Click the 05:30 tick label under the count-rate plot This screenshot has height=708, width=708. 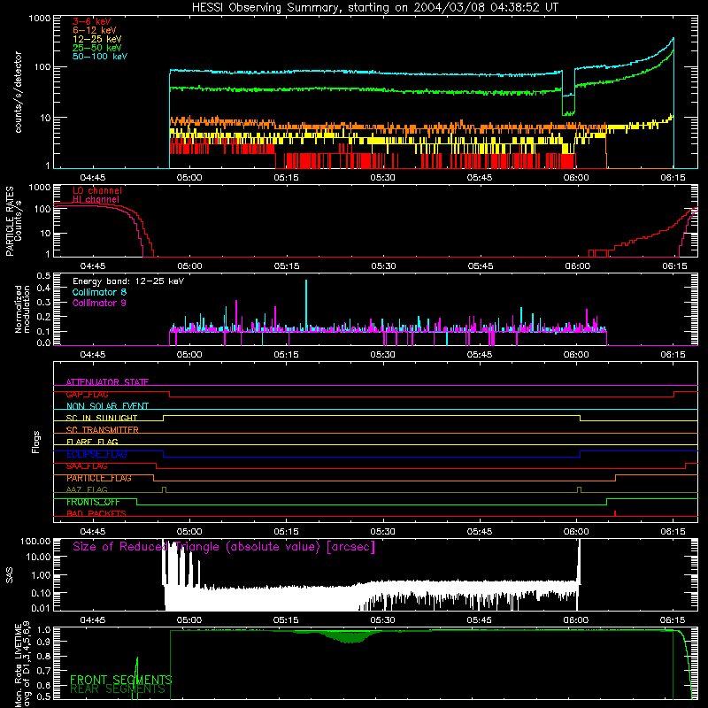click(x=382, y=178)
